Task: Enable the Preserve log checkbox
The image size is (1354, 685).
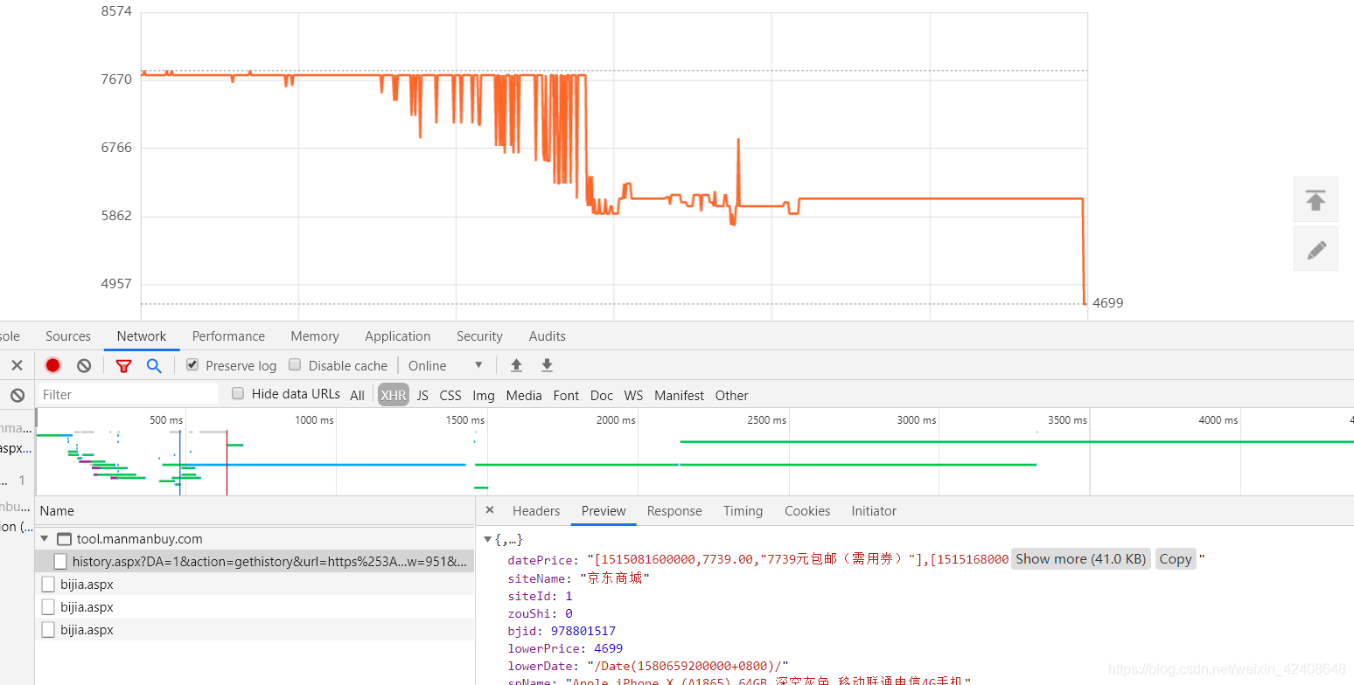Action: [192, 365]
